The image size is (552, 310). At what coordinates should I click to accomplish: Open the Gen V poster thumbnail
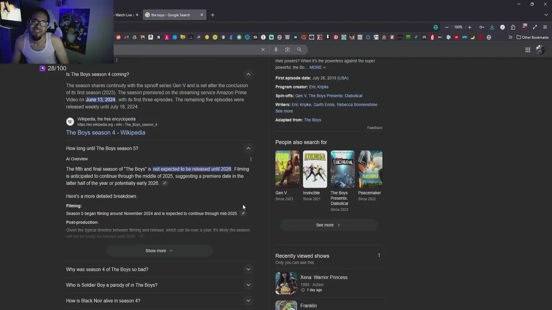tap(287, 169)
